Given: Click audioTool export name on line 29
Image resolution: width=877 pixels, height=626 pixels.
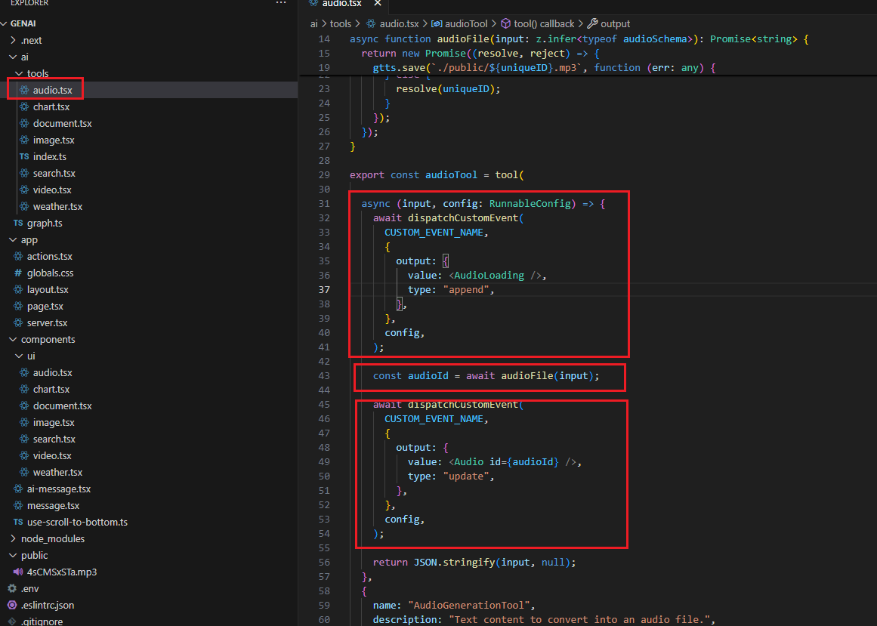Looking at the screenshot, I should (x=452, y=175).
